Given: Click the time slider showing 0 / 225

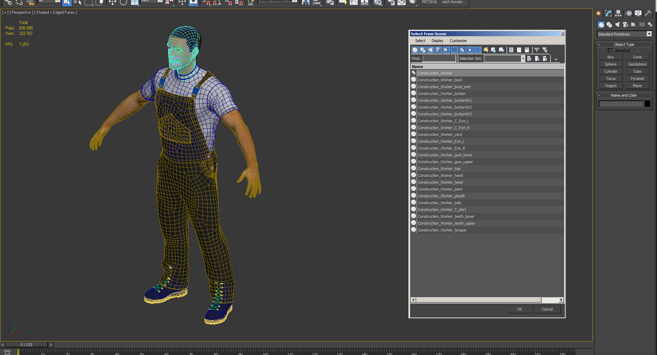Looking at the screenshot, I should click(x=26, y=345).
